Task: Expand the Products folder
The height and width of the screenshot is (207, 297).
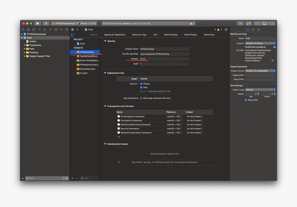Action: pyautogui.click(x=25, y=53)
